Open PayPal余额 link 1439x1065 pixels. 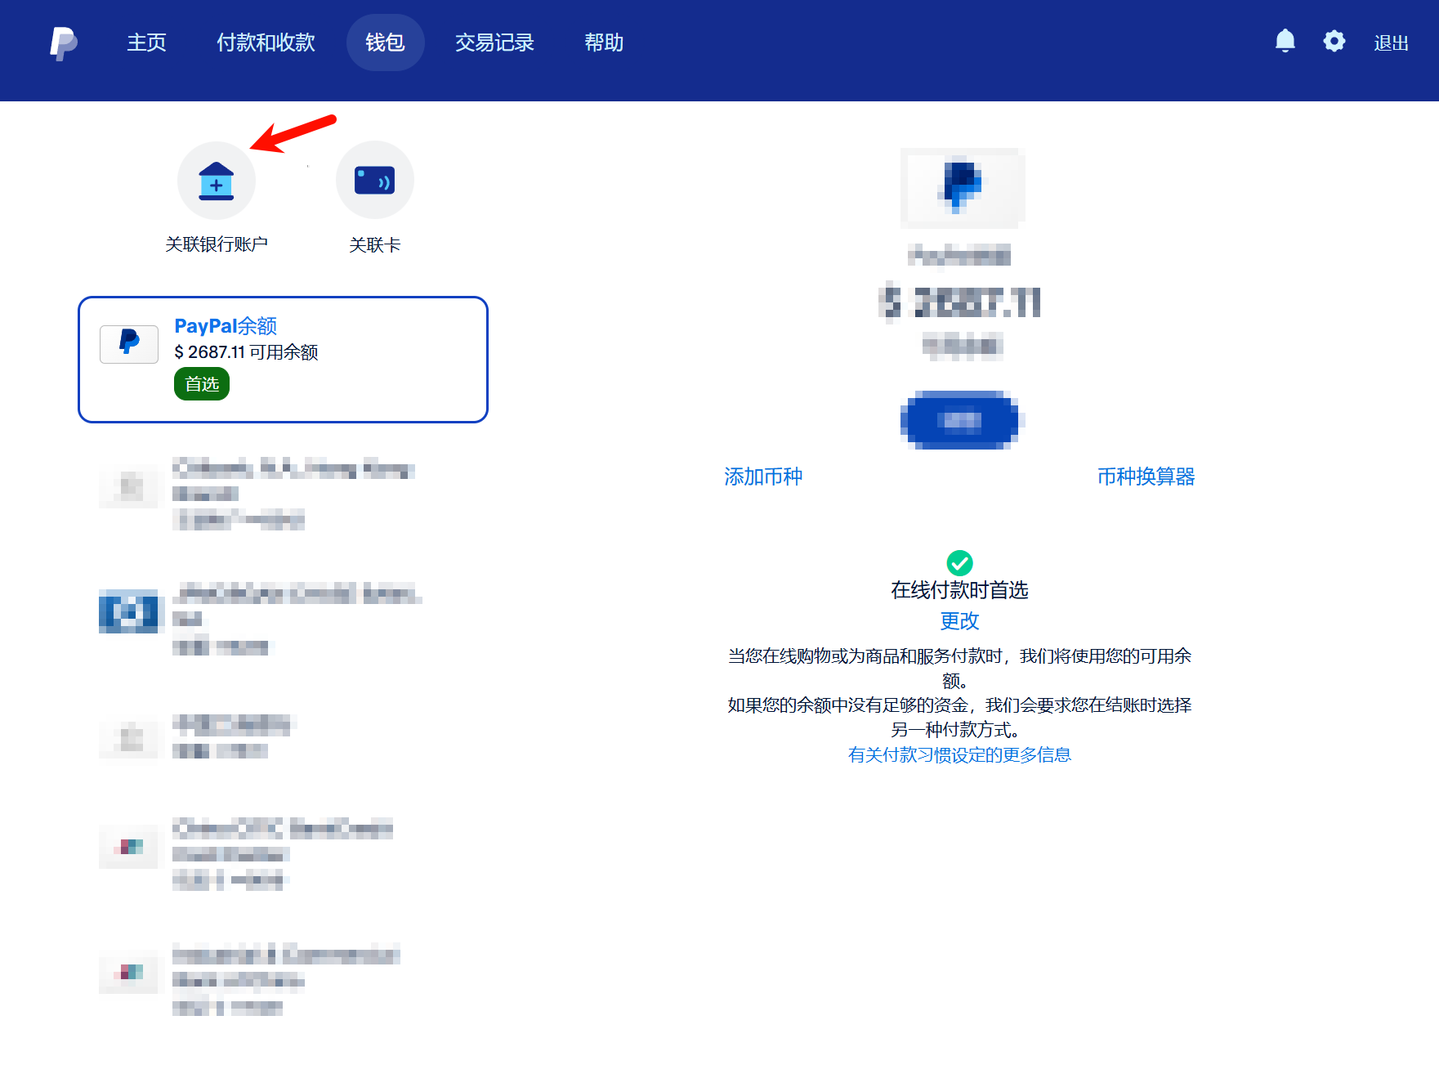[226, 326]
